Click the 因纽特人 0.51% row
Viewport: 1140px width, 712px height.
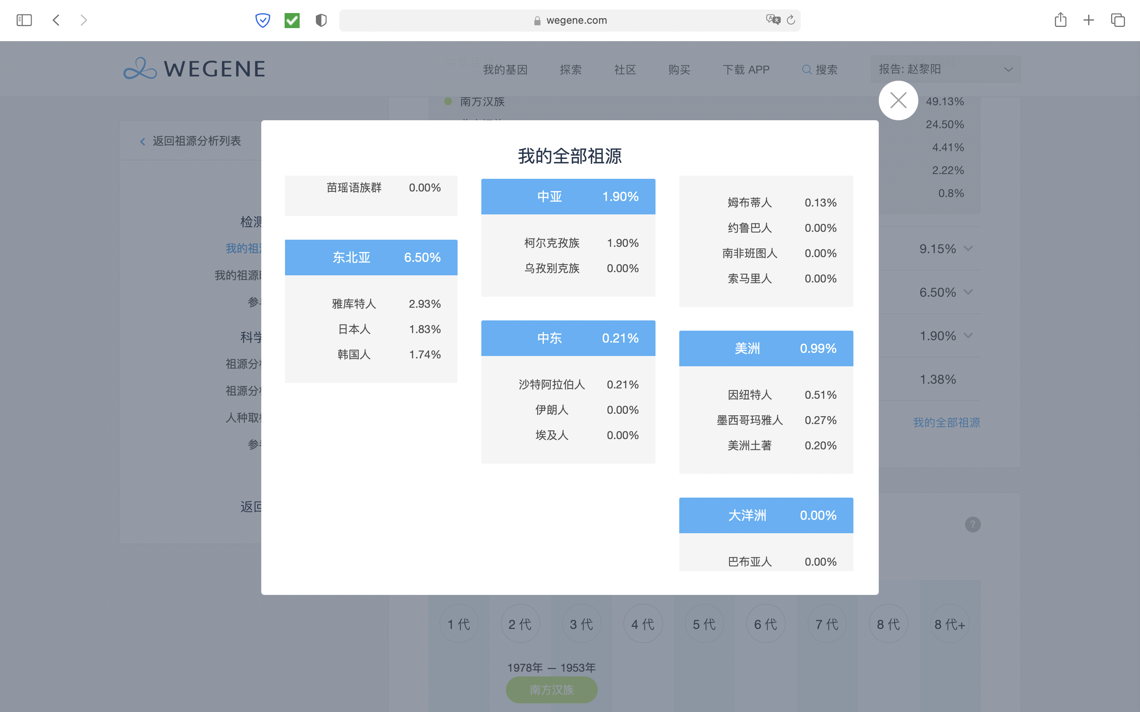coord(766,395)
